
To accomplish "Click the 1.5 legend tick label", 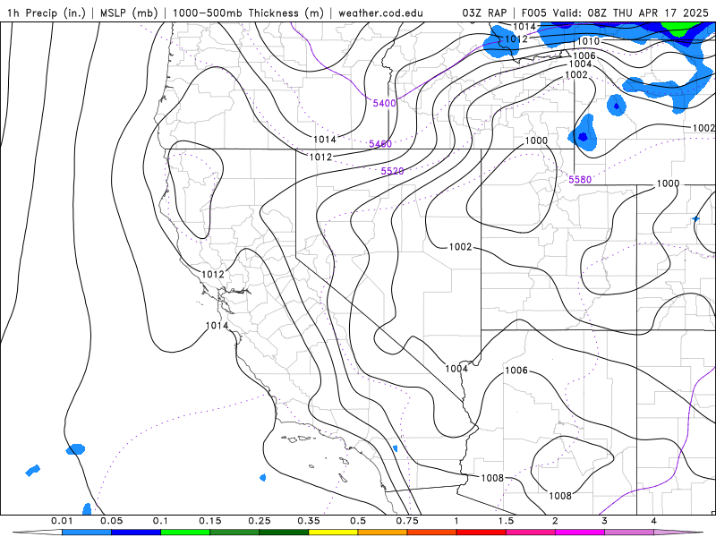I will 506,521.
